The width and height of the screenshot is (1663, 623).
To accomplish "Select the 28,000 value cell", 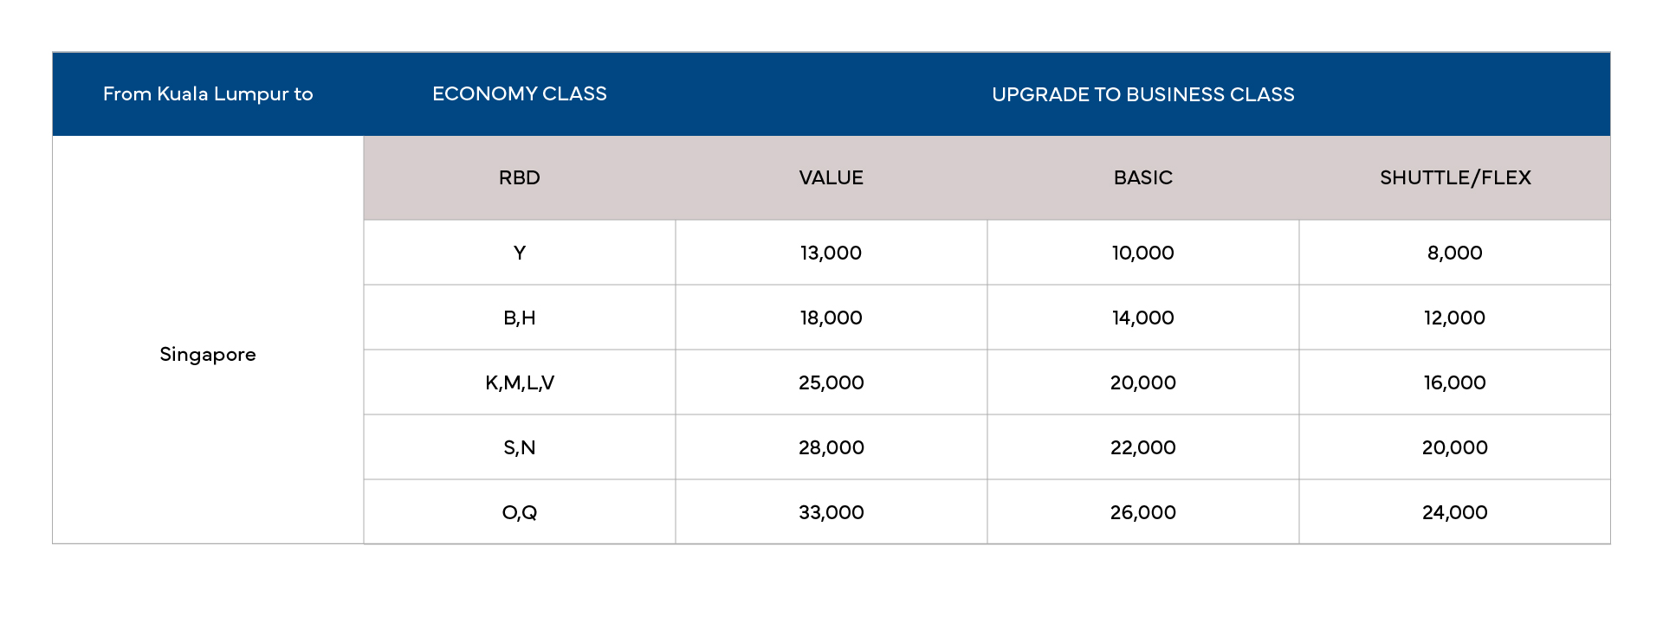I will pyautogui.click(x=831, y=447).
